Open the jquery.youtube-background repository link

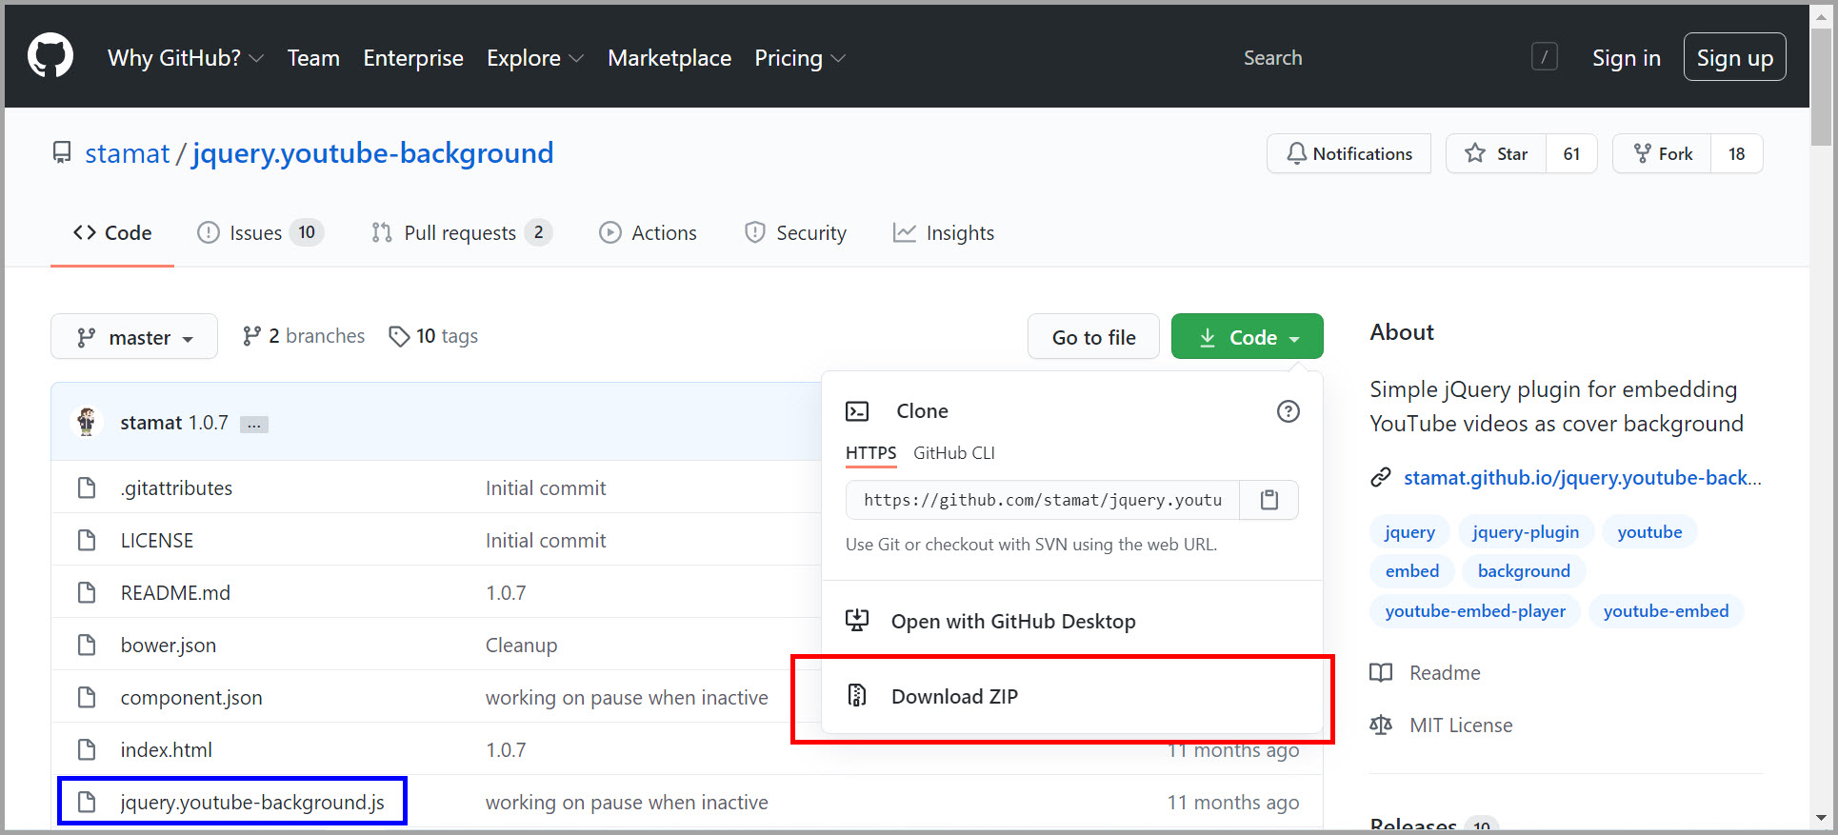pyautogui.click(x=372, y=153)
